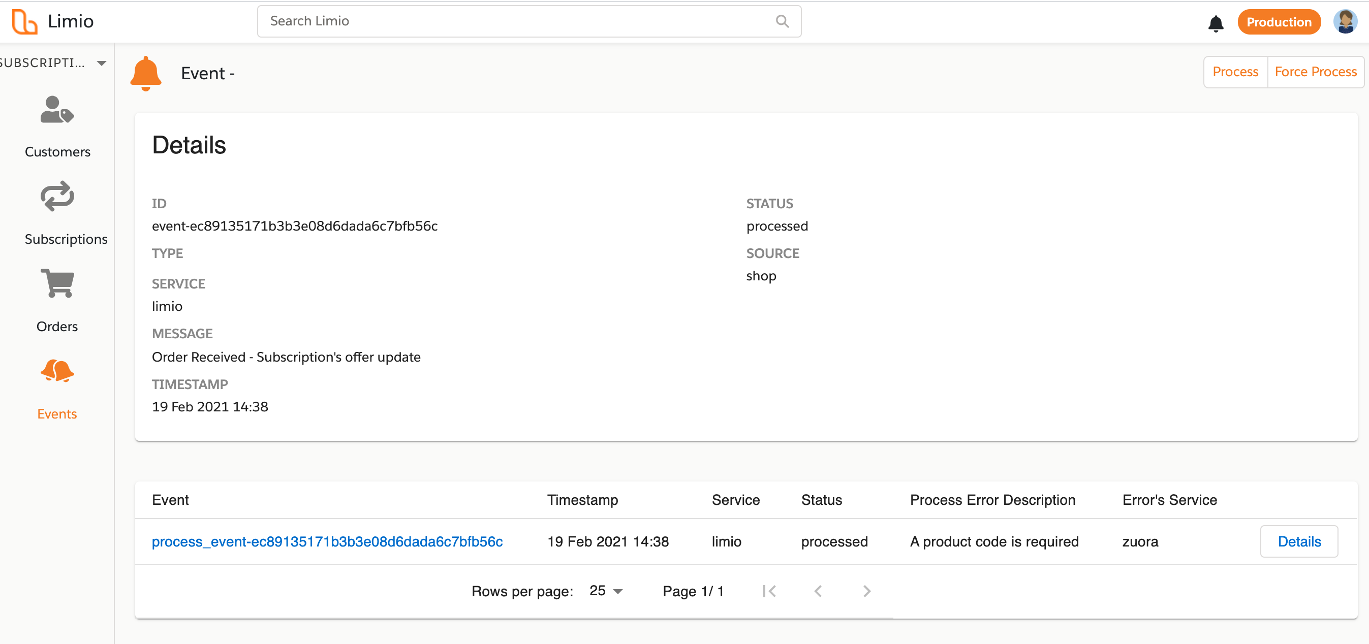Click the 'shop' source value
Screen dimensions: 1369x644
pyautogui.click(x=761, y=276)
